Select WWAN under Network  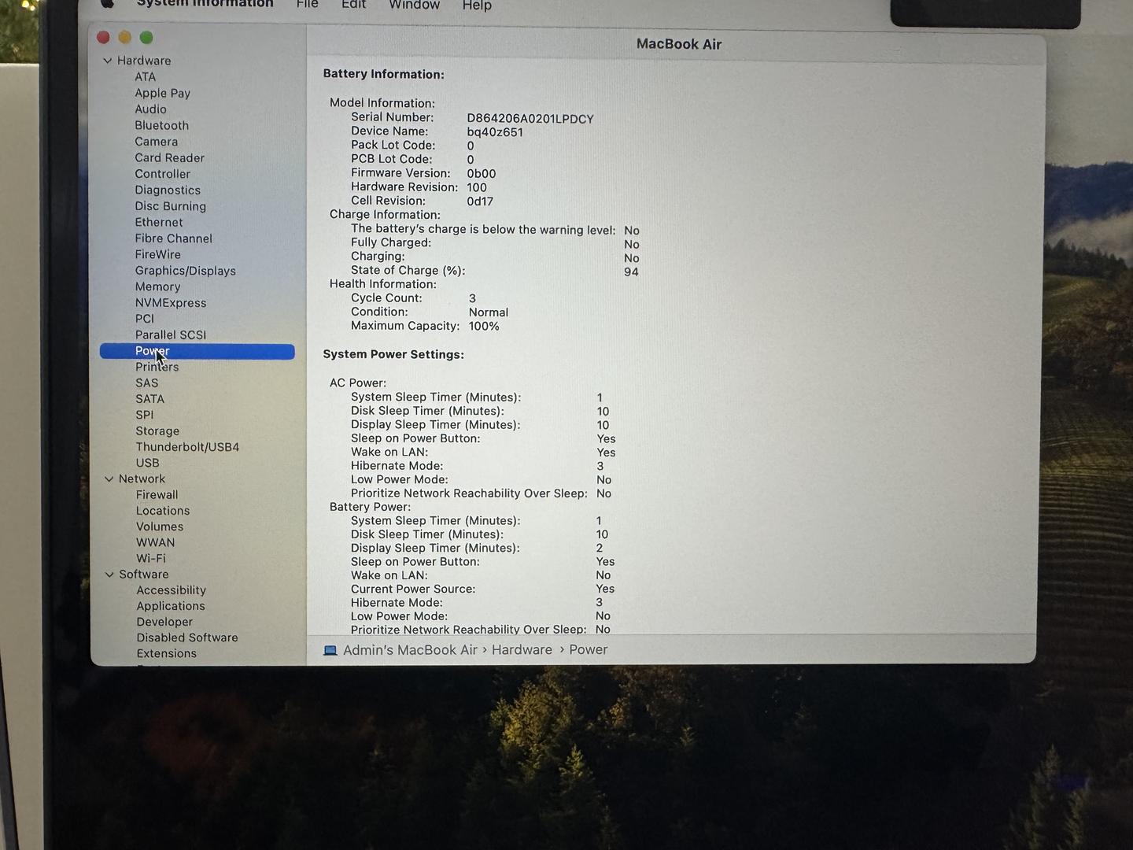point(156,542)
